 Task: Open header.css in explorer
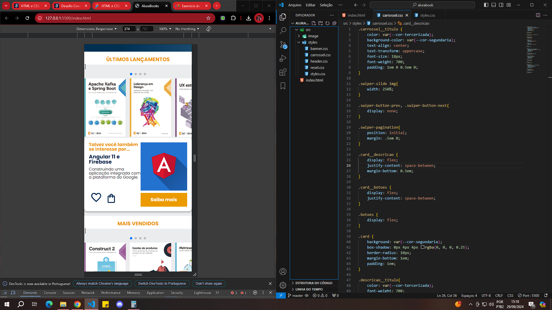click(319, 61)
